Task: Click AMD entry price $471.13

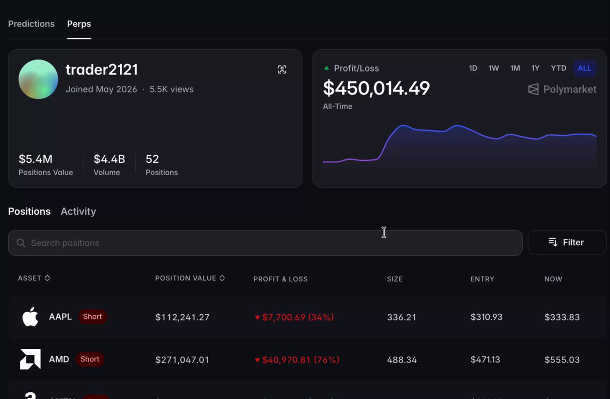Action: coord(485,360)
